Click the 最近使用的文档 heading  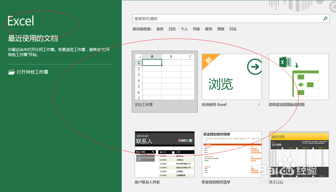pos(33,38)
